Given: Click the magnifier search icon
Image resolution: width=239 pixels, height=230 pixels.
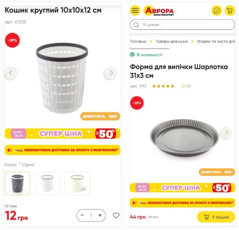Looking at the screenshot, I should pos(136,25).
